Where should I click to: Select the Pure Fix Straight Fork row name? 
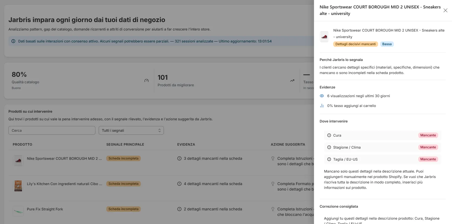(x=45, y=209)
